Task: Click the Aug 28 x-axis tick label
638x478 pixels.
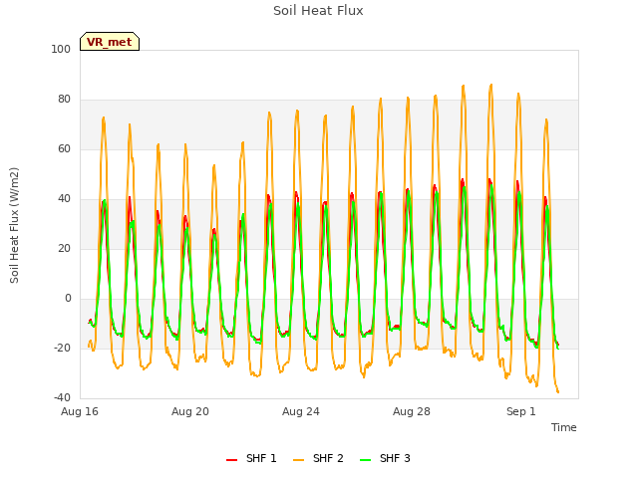Action: click(412, 411)
